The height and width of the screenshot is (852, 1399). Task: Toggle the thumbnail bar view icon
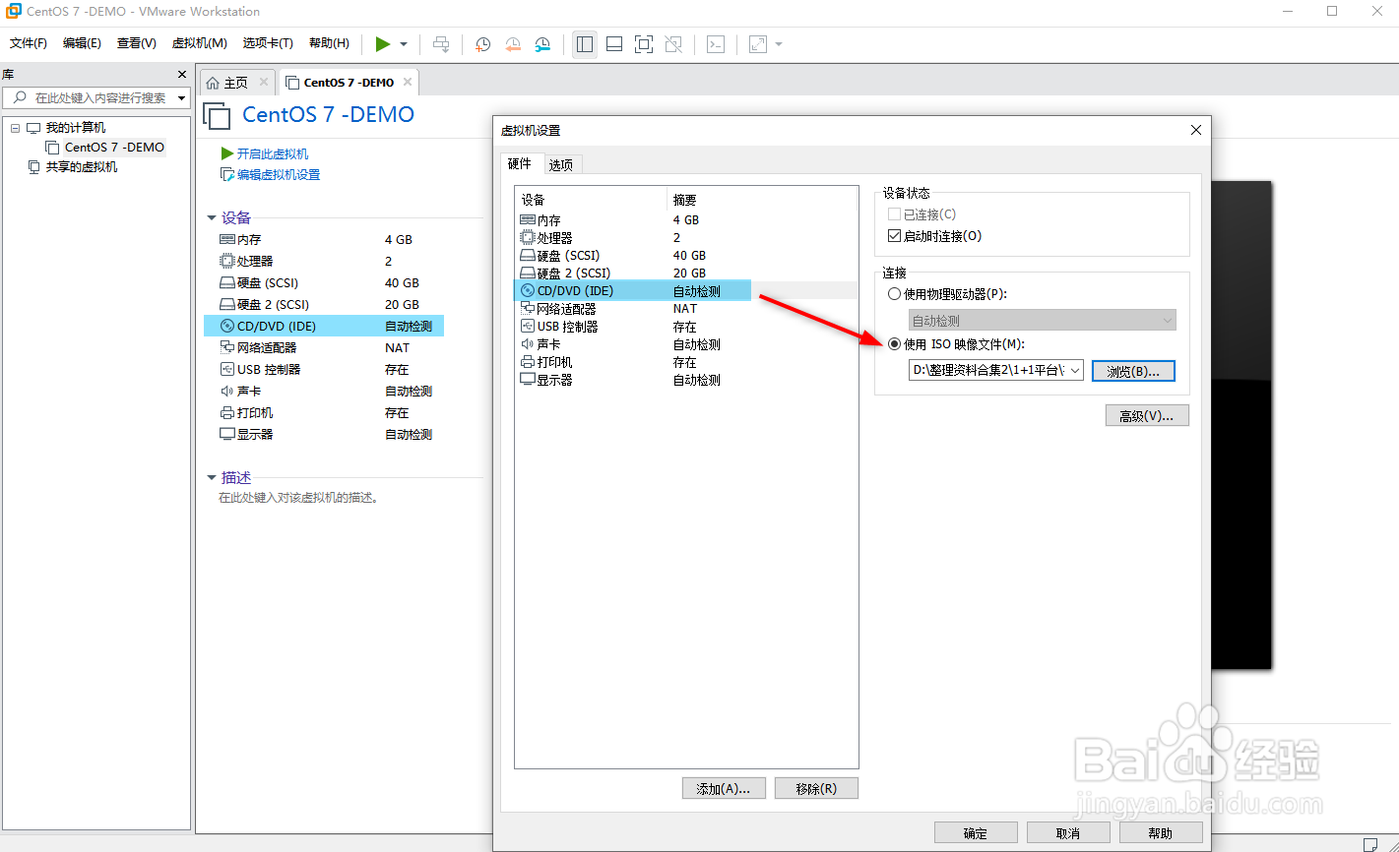(x=614, y=44)
